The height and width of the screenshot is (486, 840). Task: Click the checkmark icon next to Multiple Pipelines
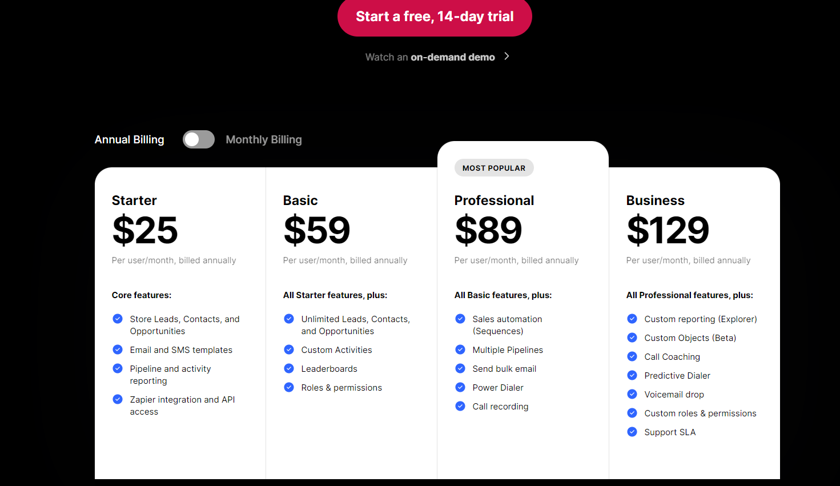pos(460,350)
